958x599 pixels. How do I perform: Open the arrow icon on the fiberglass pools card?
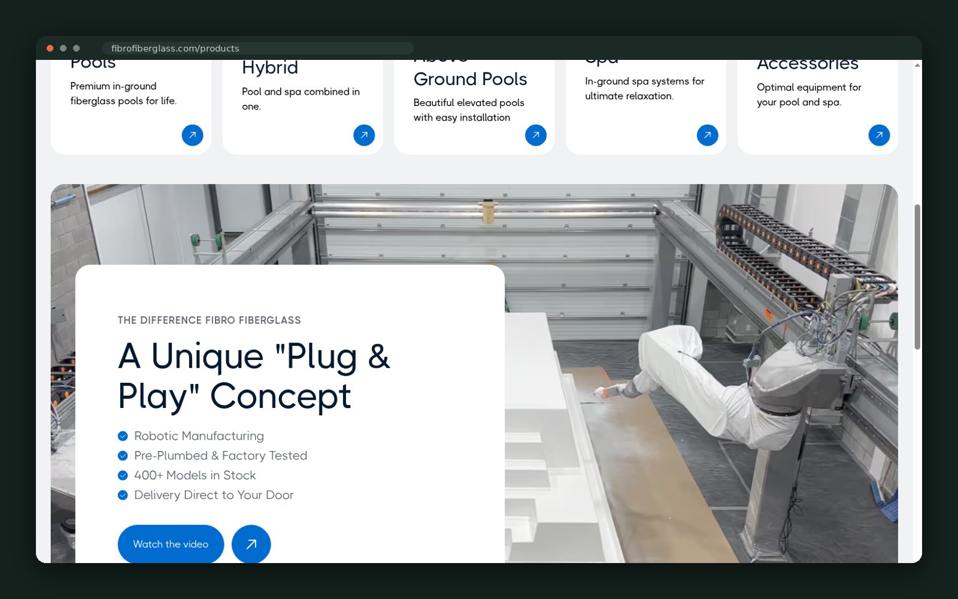tap(192, 135)
